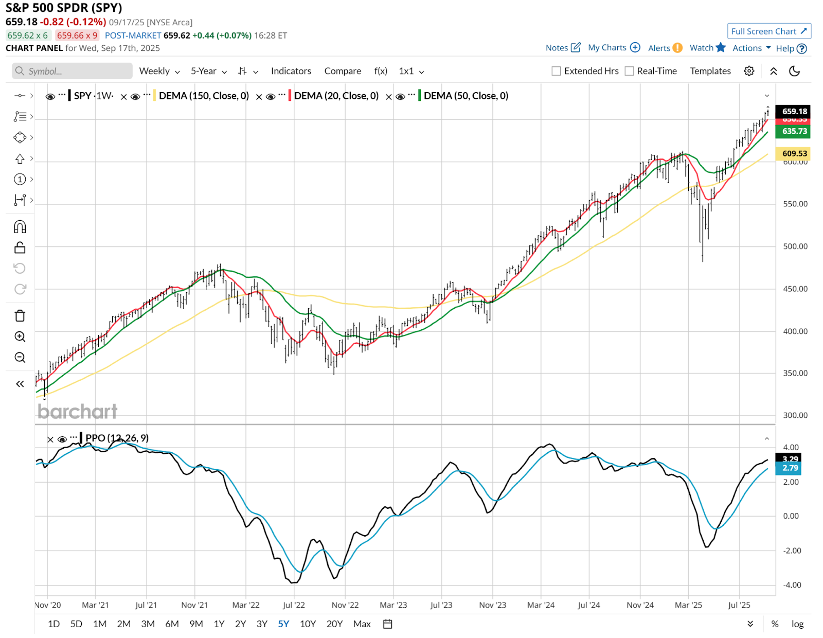Click the undo arrow icon
Screen dimensions: 823x638
(20, 268)
